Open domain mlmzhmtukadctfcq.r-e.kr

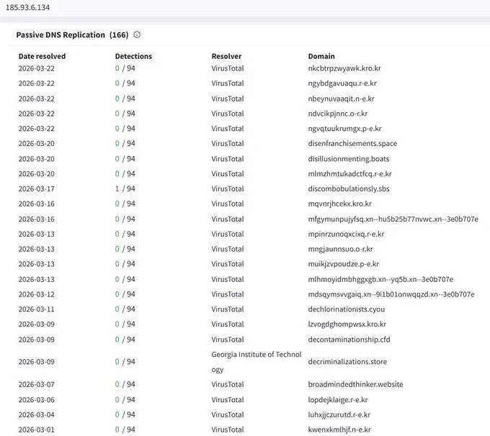click(x=349, y=174)
